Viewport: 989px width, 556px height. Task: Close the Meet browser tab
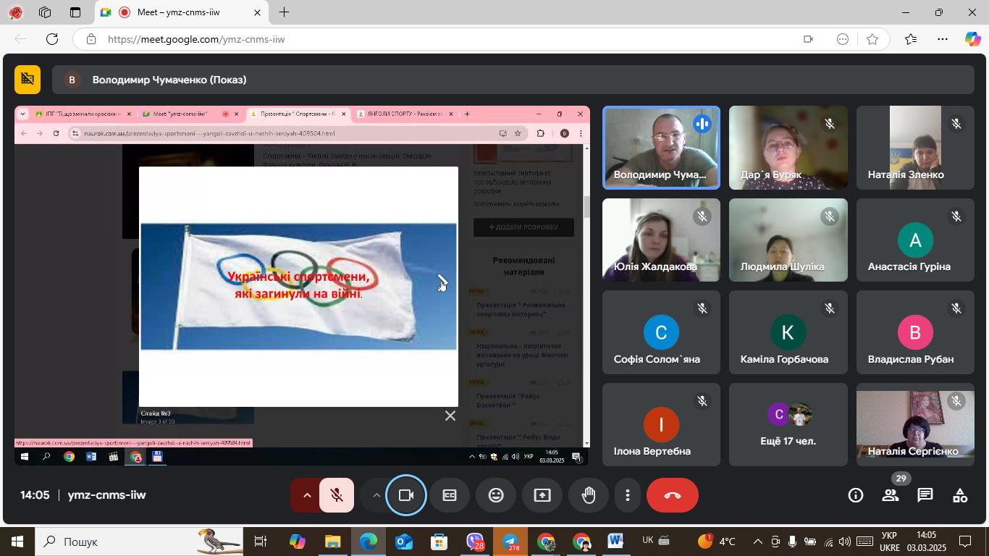pos(257,12)
